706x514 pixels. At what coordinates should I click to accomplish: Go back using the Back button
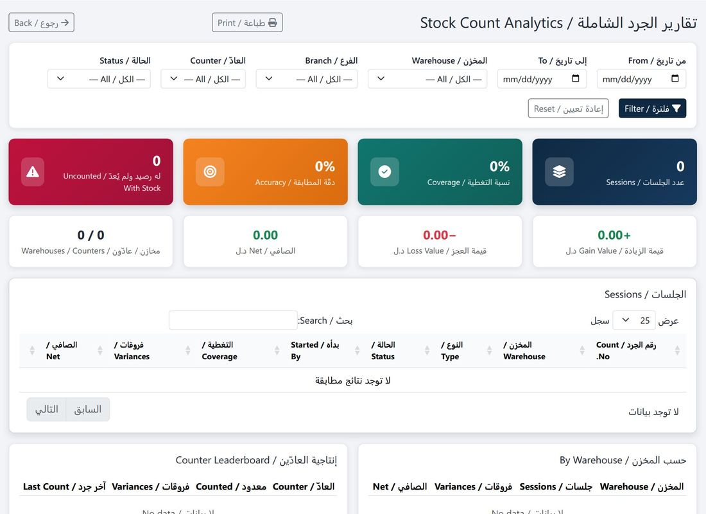tap(42, 22)
